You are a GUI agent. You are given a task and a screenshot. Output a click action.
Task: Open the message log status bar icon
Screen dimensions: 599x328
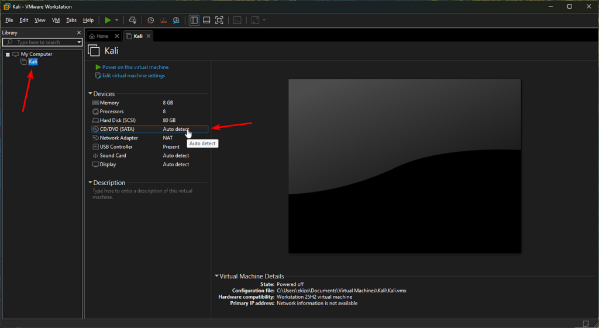click(x=586, y=323)
